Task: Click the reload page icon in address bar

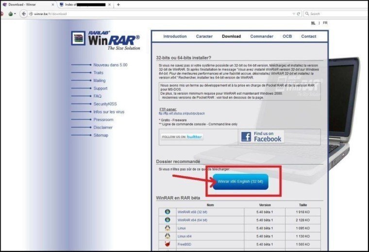Action: click(x=299, y=14)
